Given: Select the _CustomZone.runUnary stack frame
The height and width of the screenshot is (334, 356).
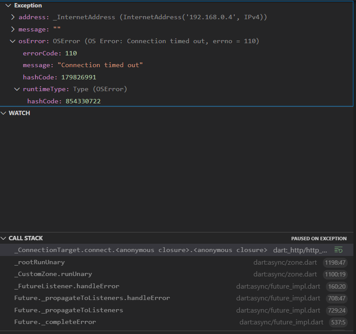Looking at the screenshot, I should coord(177,274).
